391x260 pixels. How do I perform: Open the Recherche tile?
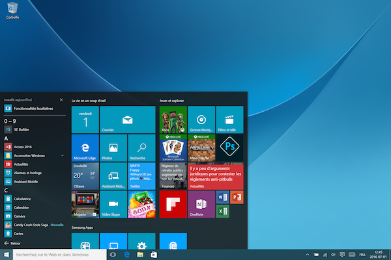(x=141, y=148)
